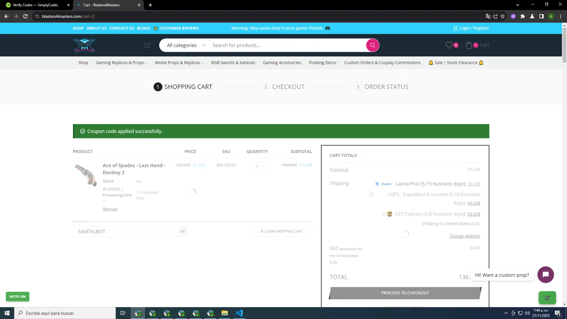Screen dimensions: 567x319
Task: Open Visual Studio Code from taskbar
Action: coord(239,313)
